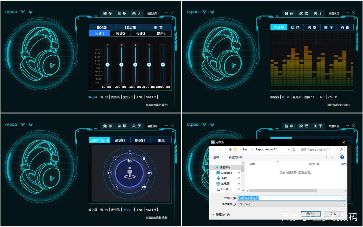Open the view options dropdown arrow
The height and width of the screenshot is (227, 363).
[x=333, y=157]
